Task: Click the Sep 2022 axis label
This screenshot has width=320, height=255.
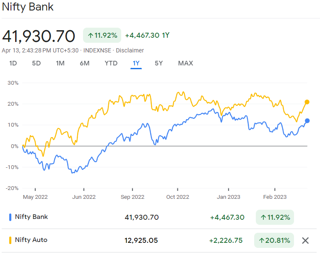Action: pyautogui.click(x=133, y=197)
